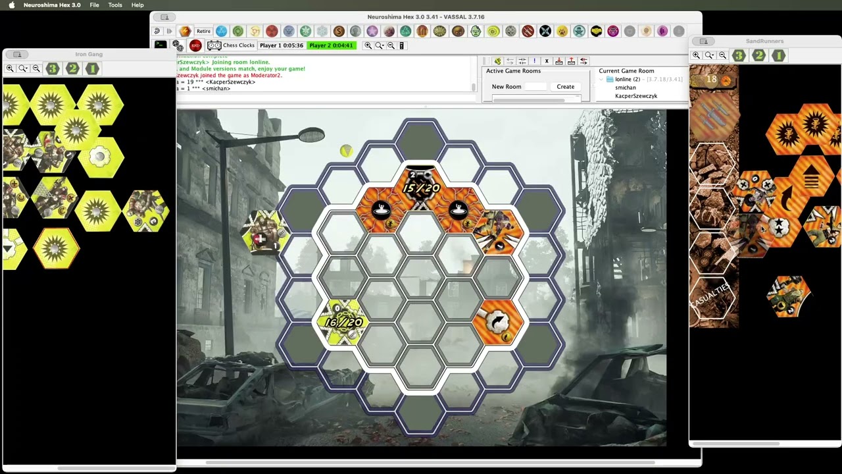Screen dimensions: 842x474
Task: Click the X icon in room toolbar
Action: click(547, 61)
